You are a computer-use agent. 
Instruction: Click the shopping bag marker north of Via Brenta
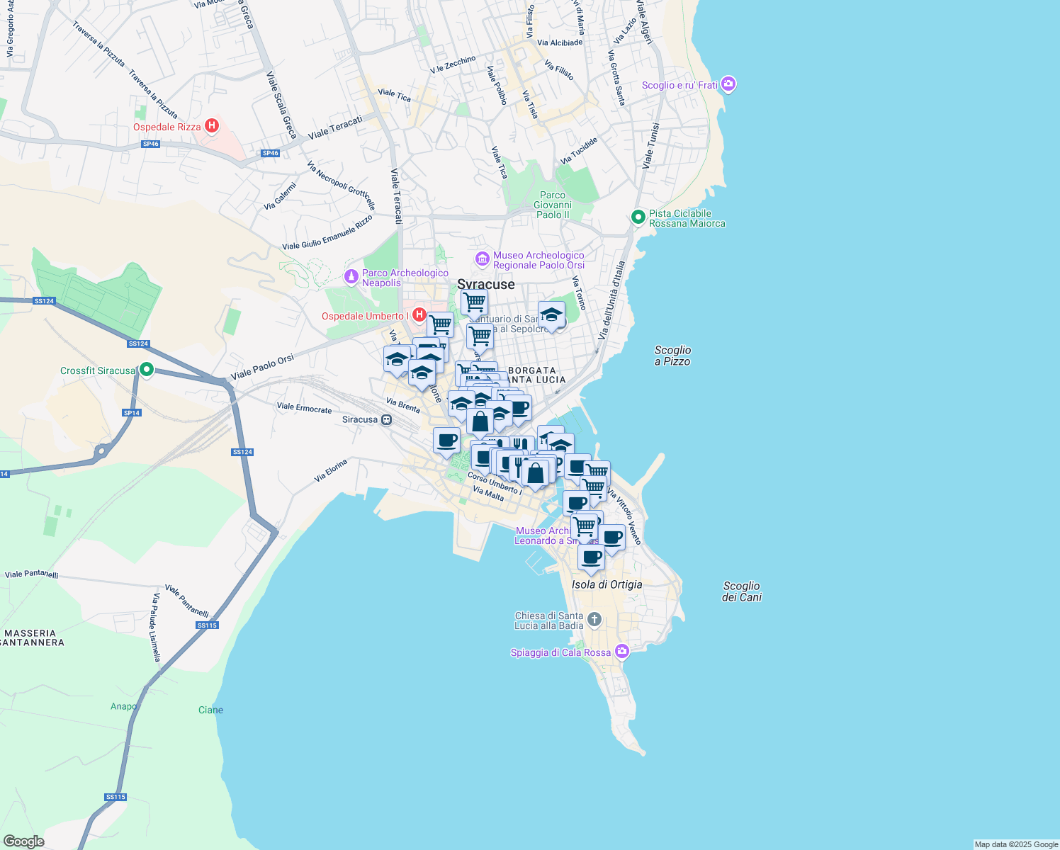point(480,421)
